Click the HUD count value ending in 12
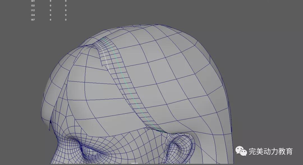This screenshot has width=303, height=165. 33,10
